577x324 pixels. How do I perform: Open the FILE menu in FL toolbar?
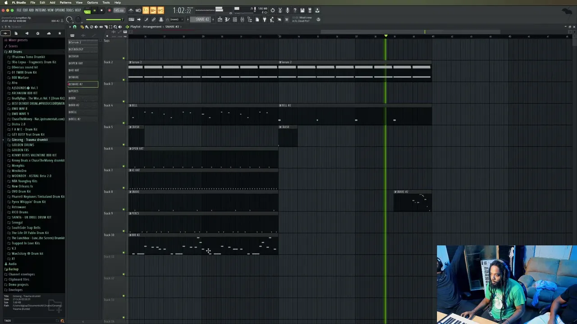(19, 10)
